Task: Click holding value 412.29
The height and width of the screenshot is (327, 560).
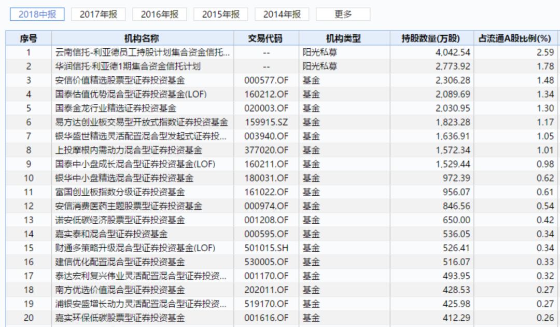Action: [x=456, y=317]
